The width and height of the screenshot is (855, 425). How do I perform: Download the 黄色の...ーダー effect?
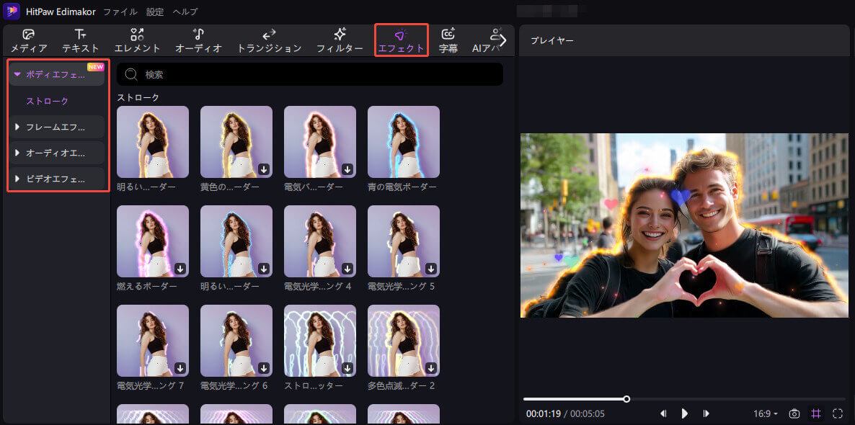(x=264, y=169)
